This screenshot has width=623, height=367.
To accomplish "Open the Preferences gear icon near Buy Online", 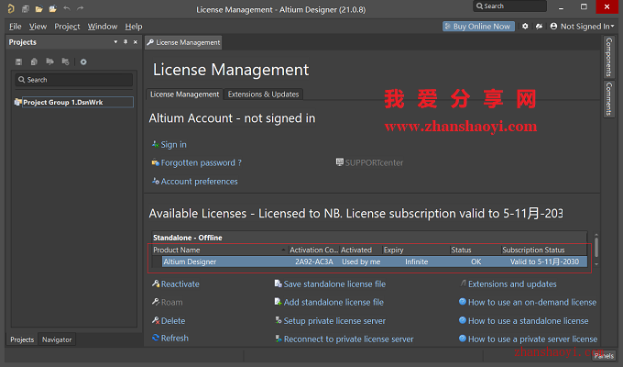I will click(x=525, y=27).
